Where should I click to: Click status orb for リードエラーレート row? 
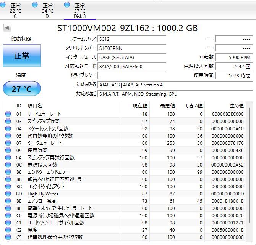[8, 114]
